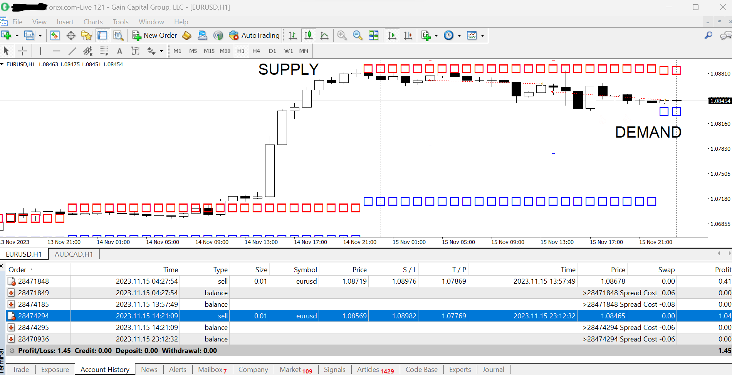732x375 pixels.
Task: Toggle the Navigator folder-star icon
Action: [87, 35]
